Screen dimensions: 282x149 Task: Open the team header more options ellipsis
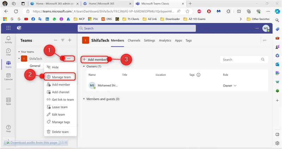coord(265,40)
